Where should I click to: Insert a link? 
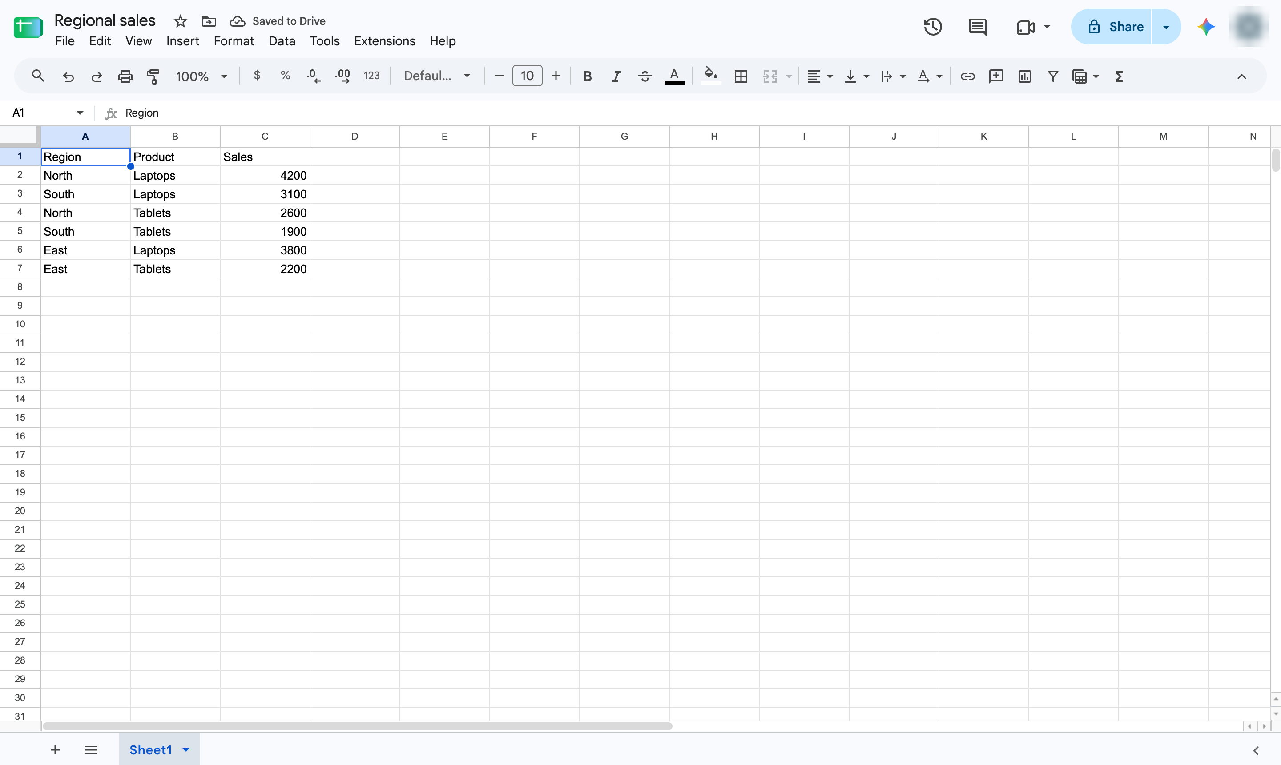(x=967, y=76)
